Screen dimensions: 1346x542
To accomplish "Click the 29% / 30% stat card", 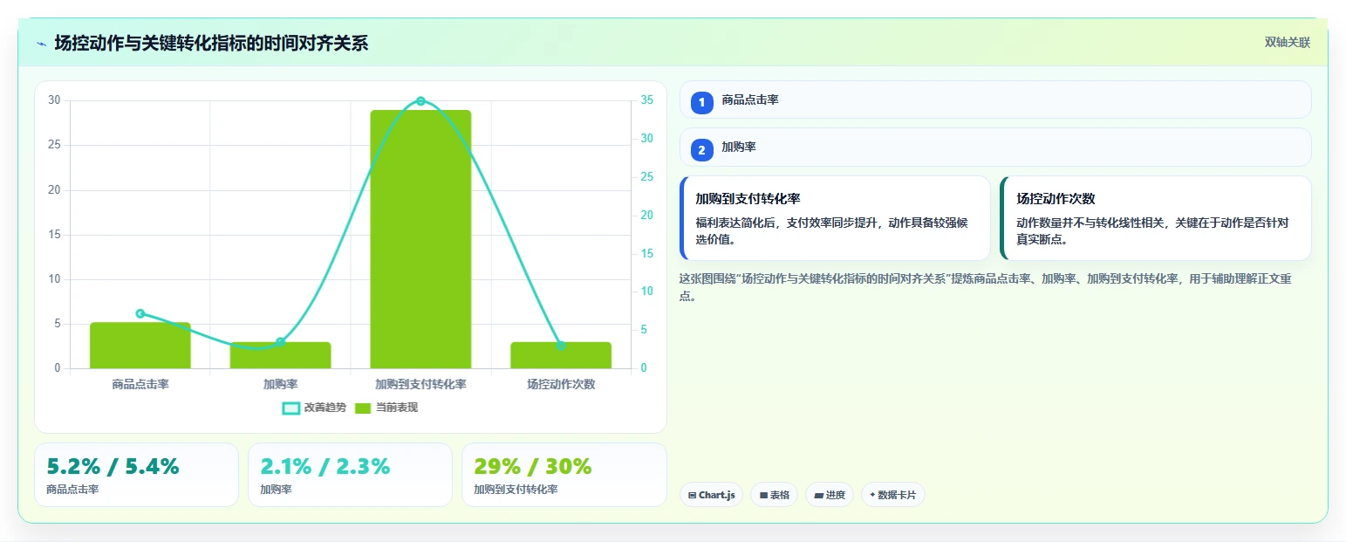I will coord(564,475).
